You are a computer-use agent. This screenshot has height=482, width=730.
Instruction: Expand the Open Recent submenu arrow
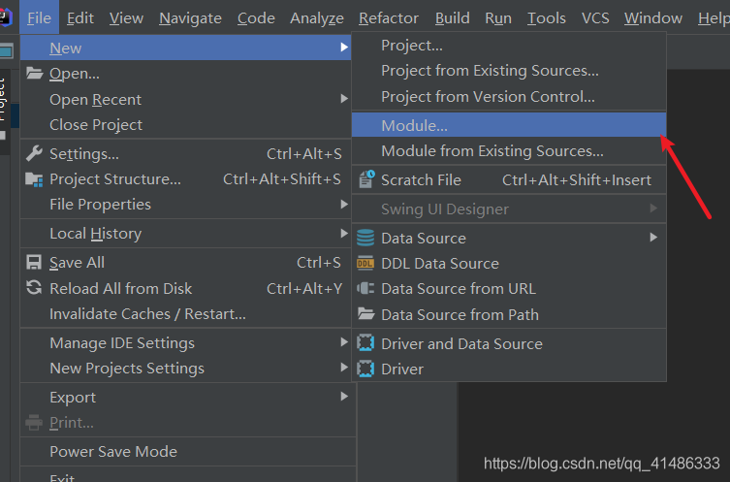(344, 99)
